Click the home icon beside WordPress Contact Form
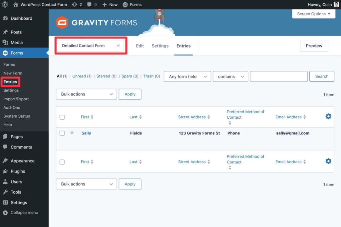341x227 pixels. (15, 5)
